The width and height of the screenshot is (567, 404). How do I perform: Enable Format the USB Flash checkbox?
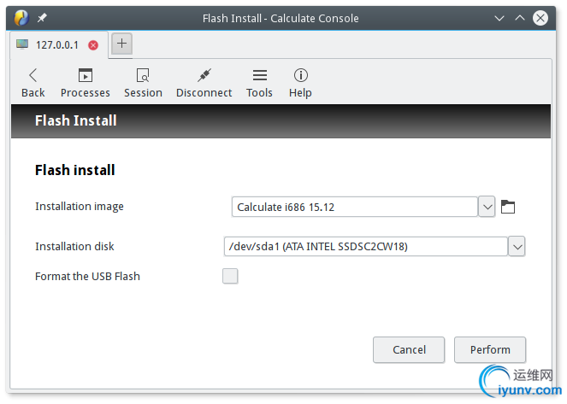point(230,276)
